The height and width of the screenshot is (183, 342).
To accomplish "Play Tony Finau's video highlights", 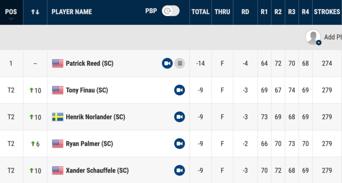I will 179,90.
